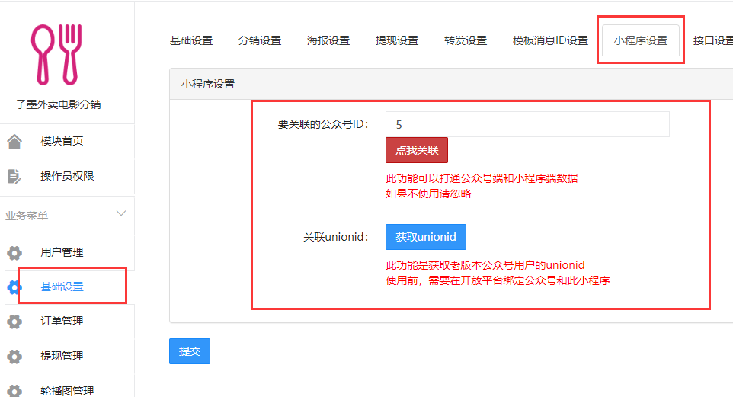The image size is (733, 397).
Task: Click the gear icon beside 提现管理
Action: (x=14, y=357)
